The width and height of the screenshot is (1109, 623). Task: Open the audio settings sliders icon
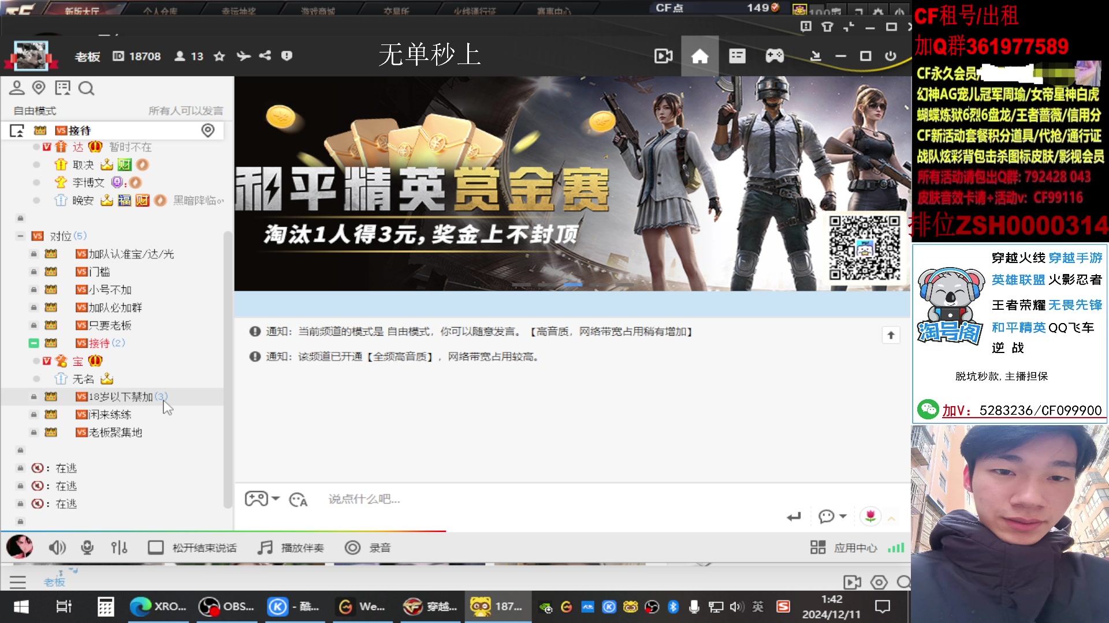pos(119,547)
